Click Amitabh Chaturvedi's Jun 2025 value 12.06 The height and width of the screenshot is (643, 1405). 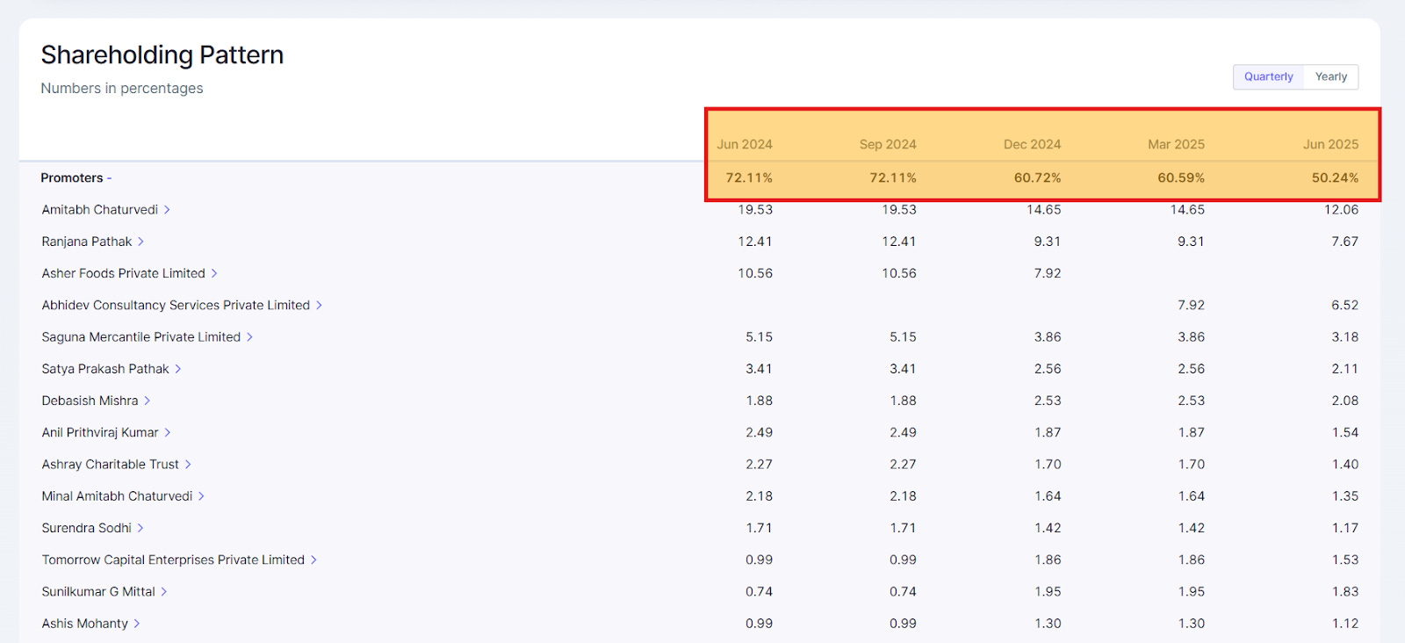pos(1341,210)
